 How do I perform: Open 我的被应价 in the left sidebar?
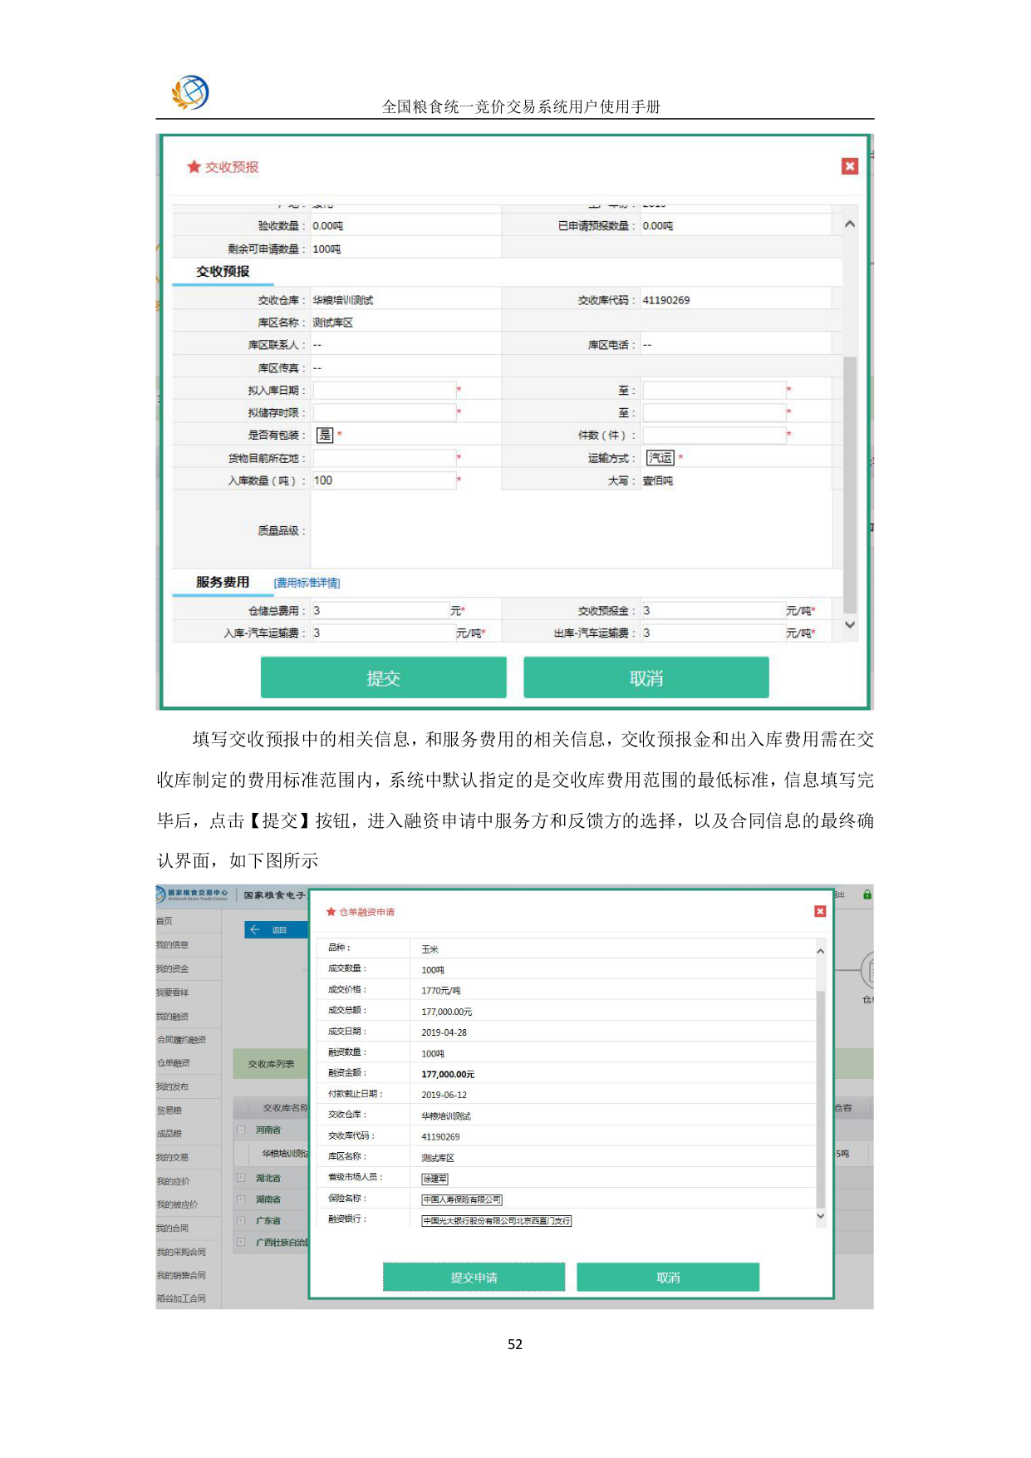coord(177,1204)
